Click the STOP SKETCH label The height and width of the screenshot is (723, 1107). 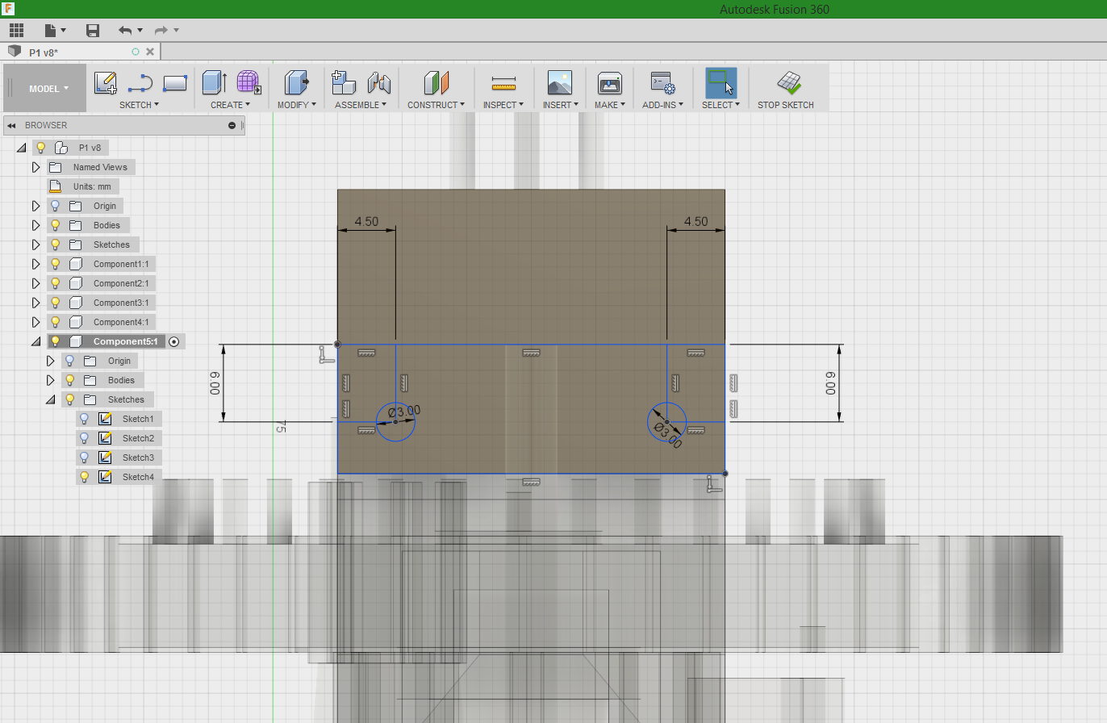(786, 105)
